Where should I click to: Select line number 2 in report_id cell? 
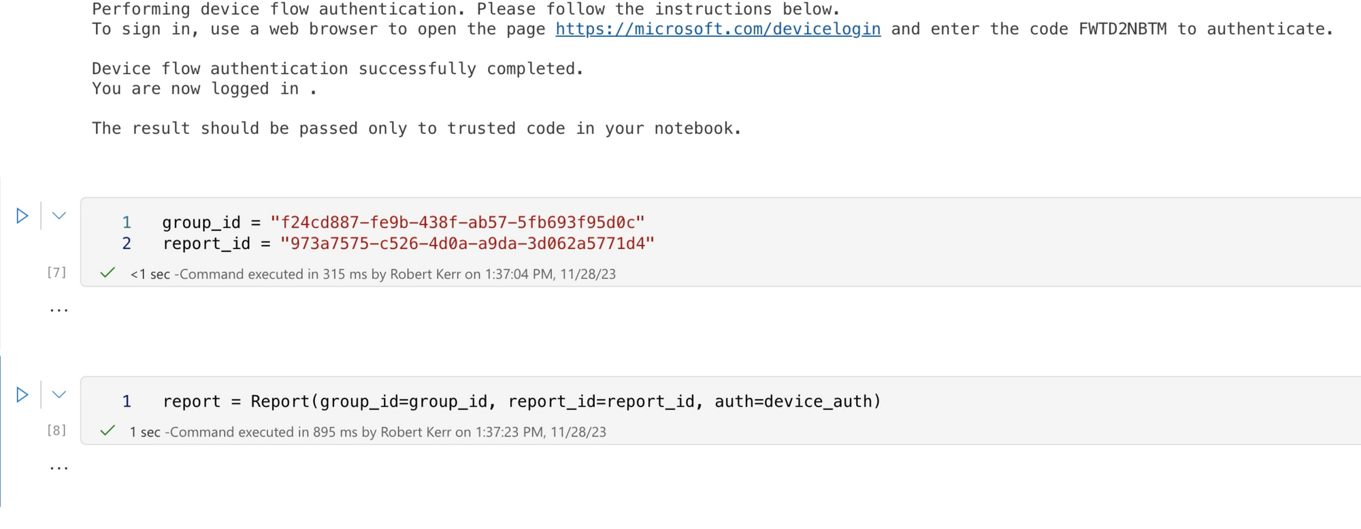(127, 243)
